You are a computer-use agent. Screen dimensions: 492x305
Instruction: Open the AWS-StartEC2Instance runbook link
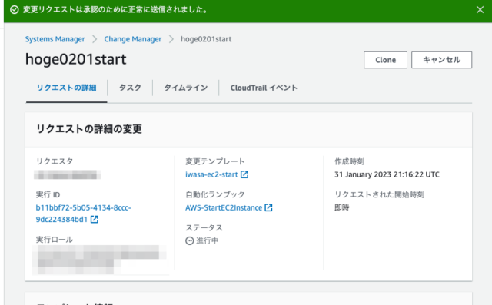click(224, 208)
